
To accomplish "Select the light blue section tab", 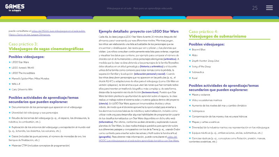I will 163,18.
